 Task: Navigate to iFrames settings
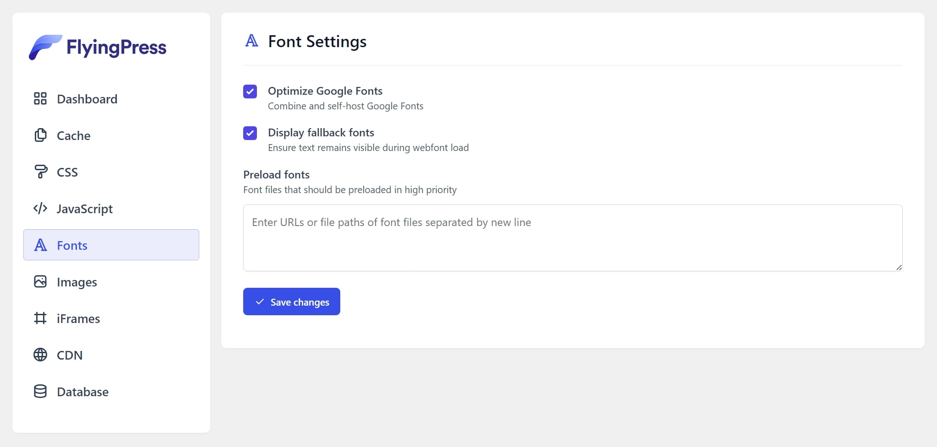click(x=111, y=318)
